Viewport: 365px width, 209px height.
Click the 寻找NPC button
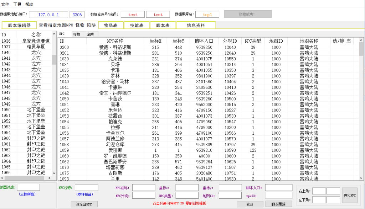pyautogui.click(x=350, y=195)
